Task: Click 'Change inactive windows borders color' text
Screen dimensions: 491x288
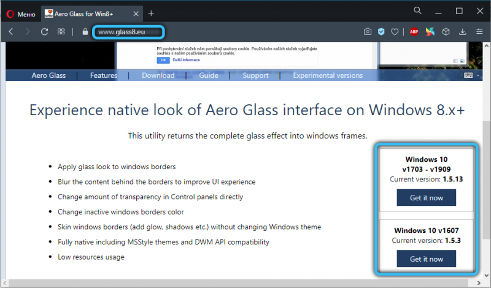Action: [120, 212]
